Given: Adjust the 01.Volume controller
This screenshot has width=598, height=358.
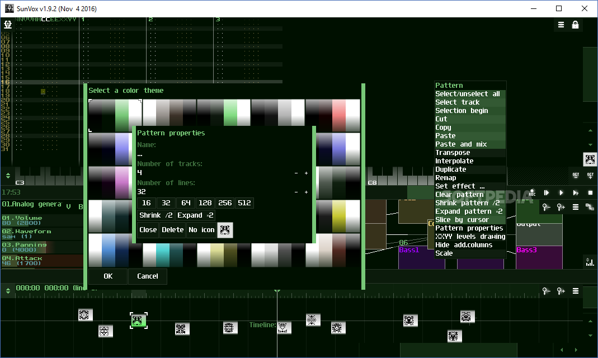Looking at the screenshot, I should (x=42, y=220).
